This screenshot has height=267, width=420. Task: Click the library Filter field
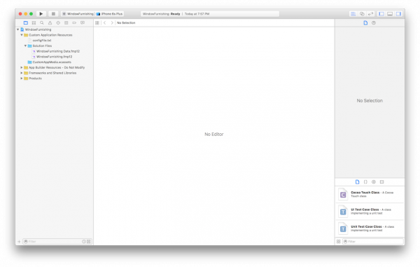tap(373, 242)
